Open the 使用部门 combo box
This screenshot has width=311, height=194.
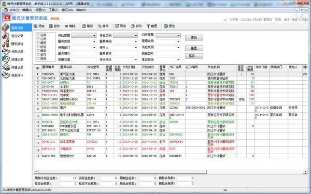tap(84, 48)
